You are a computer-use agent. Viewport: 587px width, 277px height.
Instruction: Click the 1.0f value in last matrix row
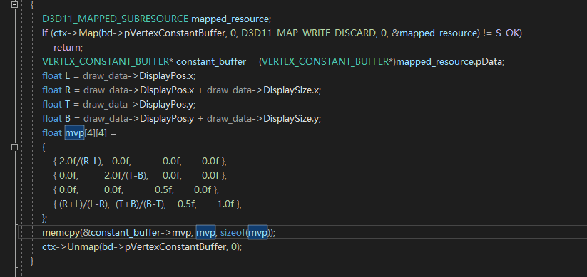tap(225, 204)
